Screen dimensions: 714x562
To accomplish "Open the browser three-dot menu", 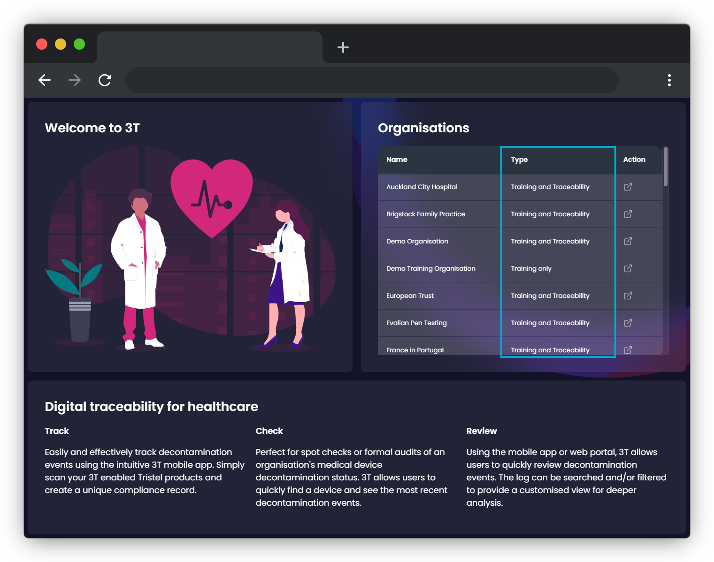I will [x=669, y=80].
